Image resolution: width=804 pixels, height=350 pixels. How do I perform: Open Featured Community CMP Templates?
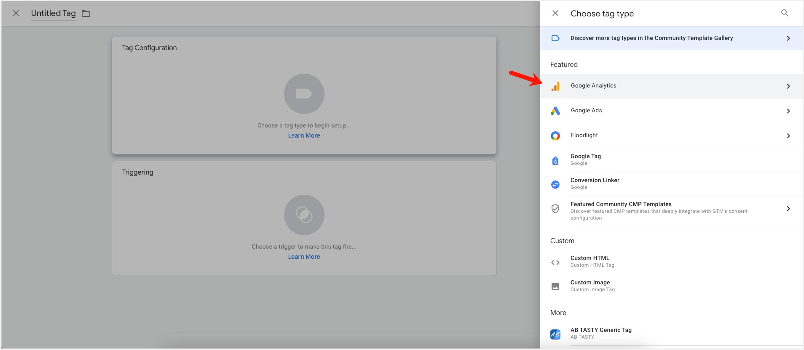click(672, 211)
